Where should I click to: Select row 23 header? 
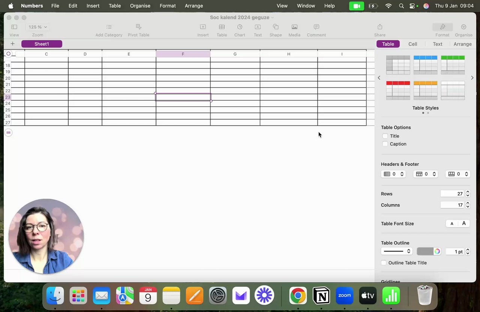click(x=8, y=97)
